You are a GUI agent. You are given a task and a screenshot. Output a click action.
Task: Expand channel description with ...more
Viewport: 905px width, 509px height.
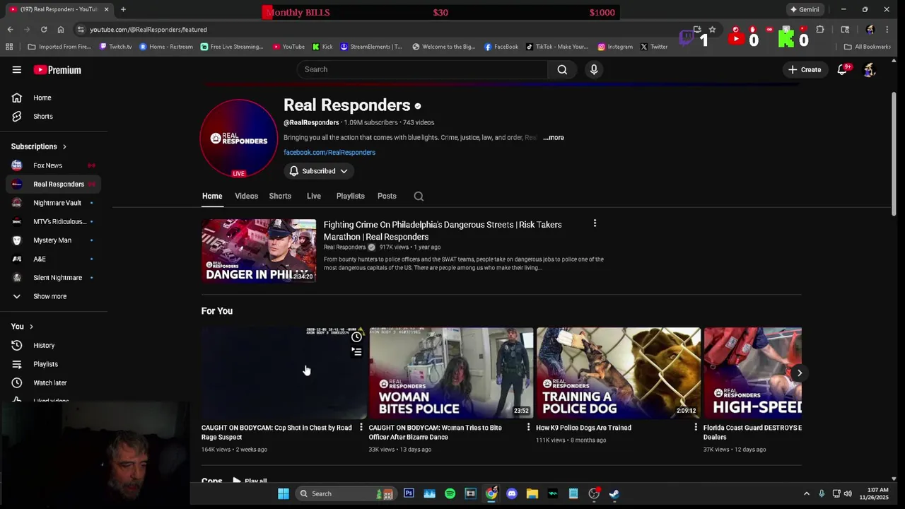pos(554,138)
